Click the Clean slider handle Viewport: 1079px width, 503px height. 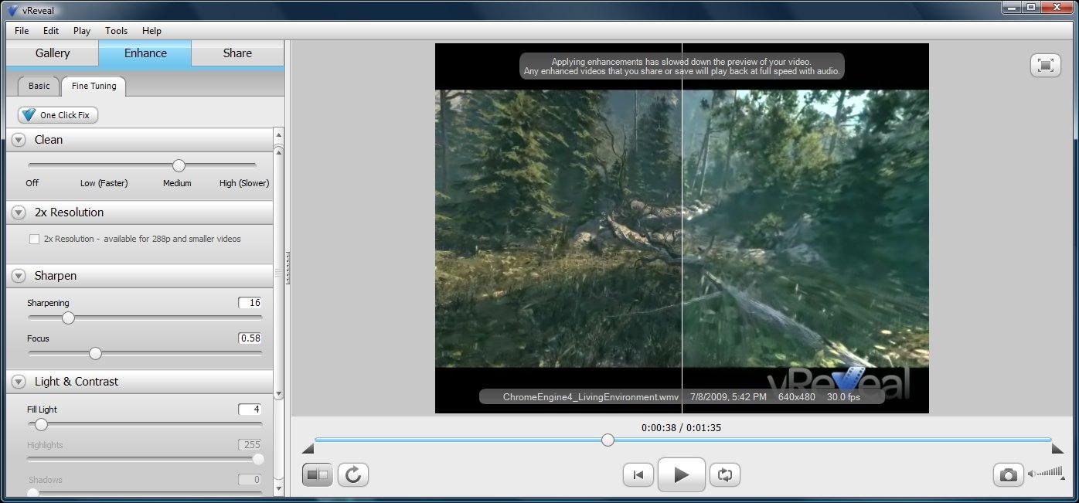(179, 165)
